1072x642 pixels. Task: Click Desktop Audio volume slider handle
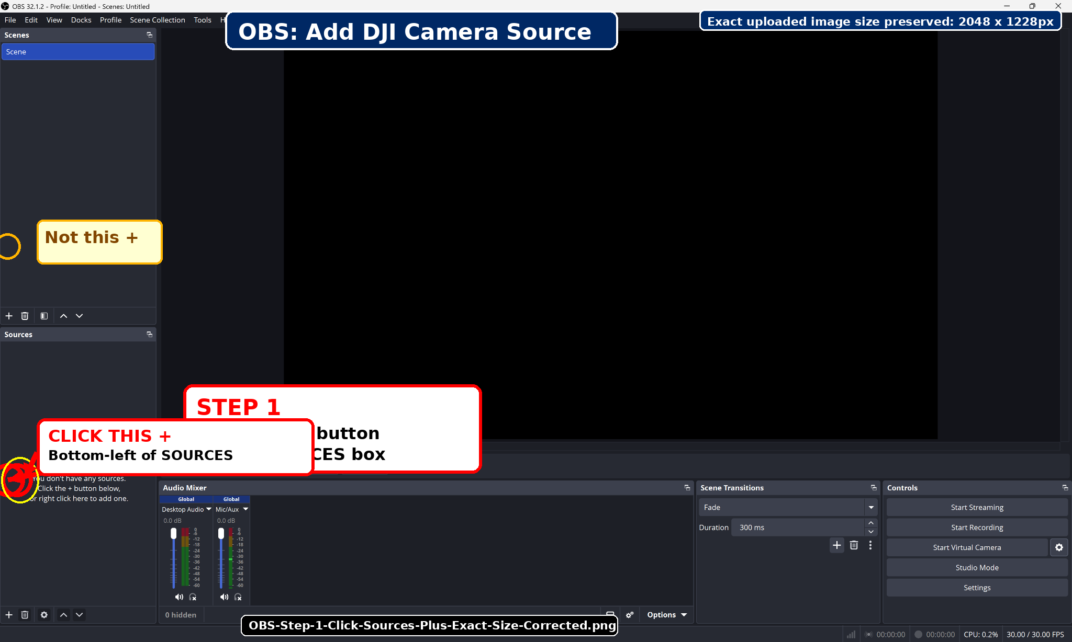point(174,533)
